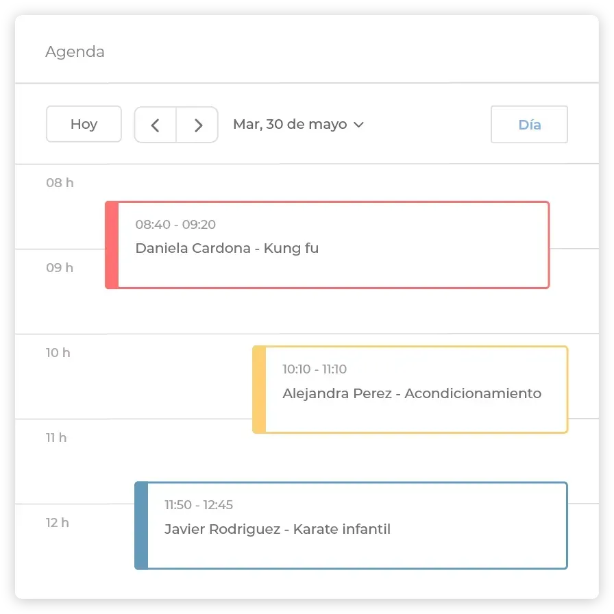Open Javier Rodriguez Karate infantil appointment
Viewport: 614px width, 614px height.
(351, 526)
